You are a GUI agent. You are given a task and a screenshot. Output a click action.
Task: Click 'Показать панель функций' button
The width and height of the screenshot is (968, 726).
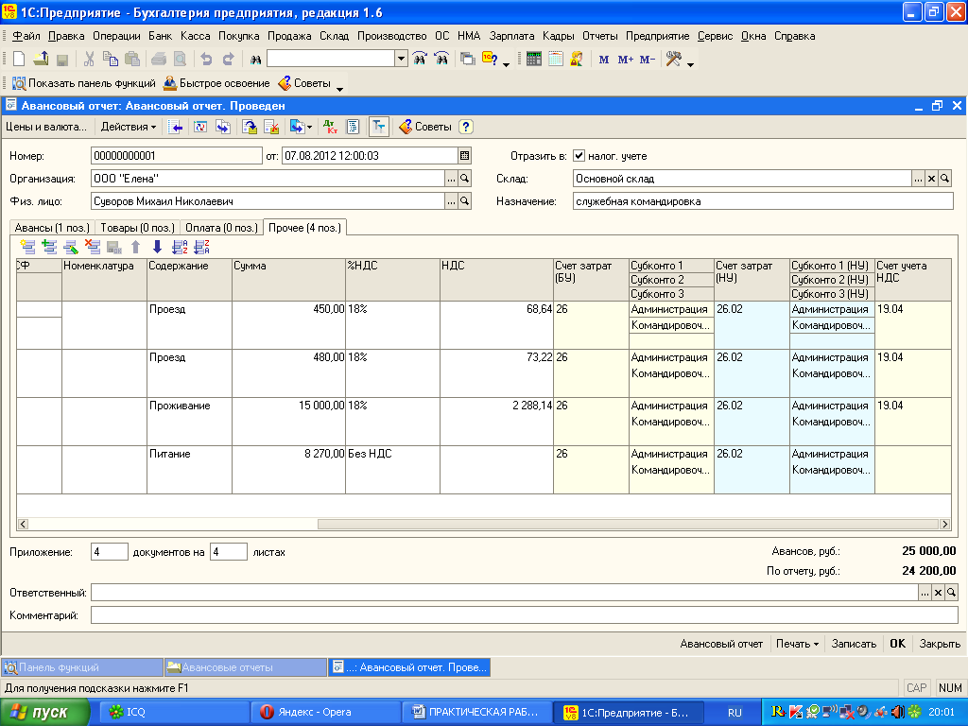84,83
